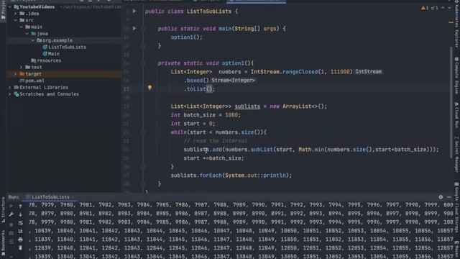The image size is (460, 259).
Task: Hide the Run tool window
Action: [449, 197]
